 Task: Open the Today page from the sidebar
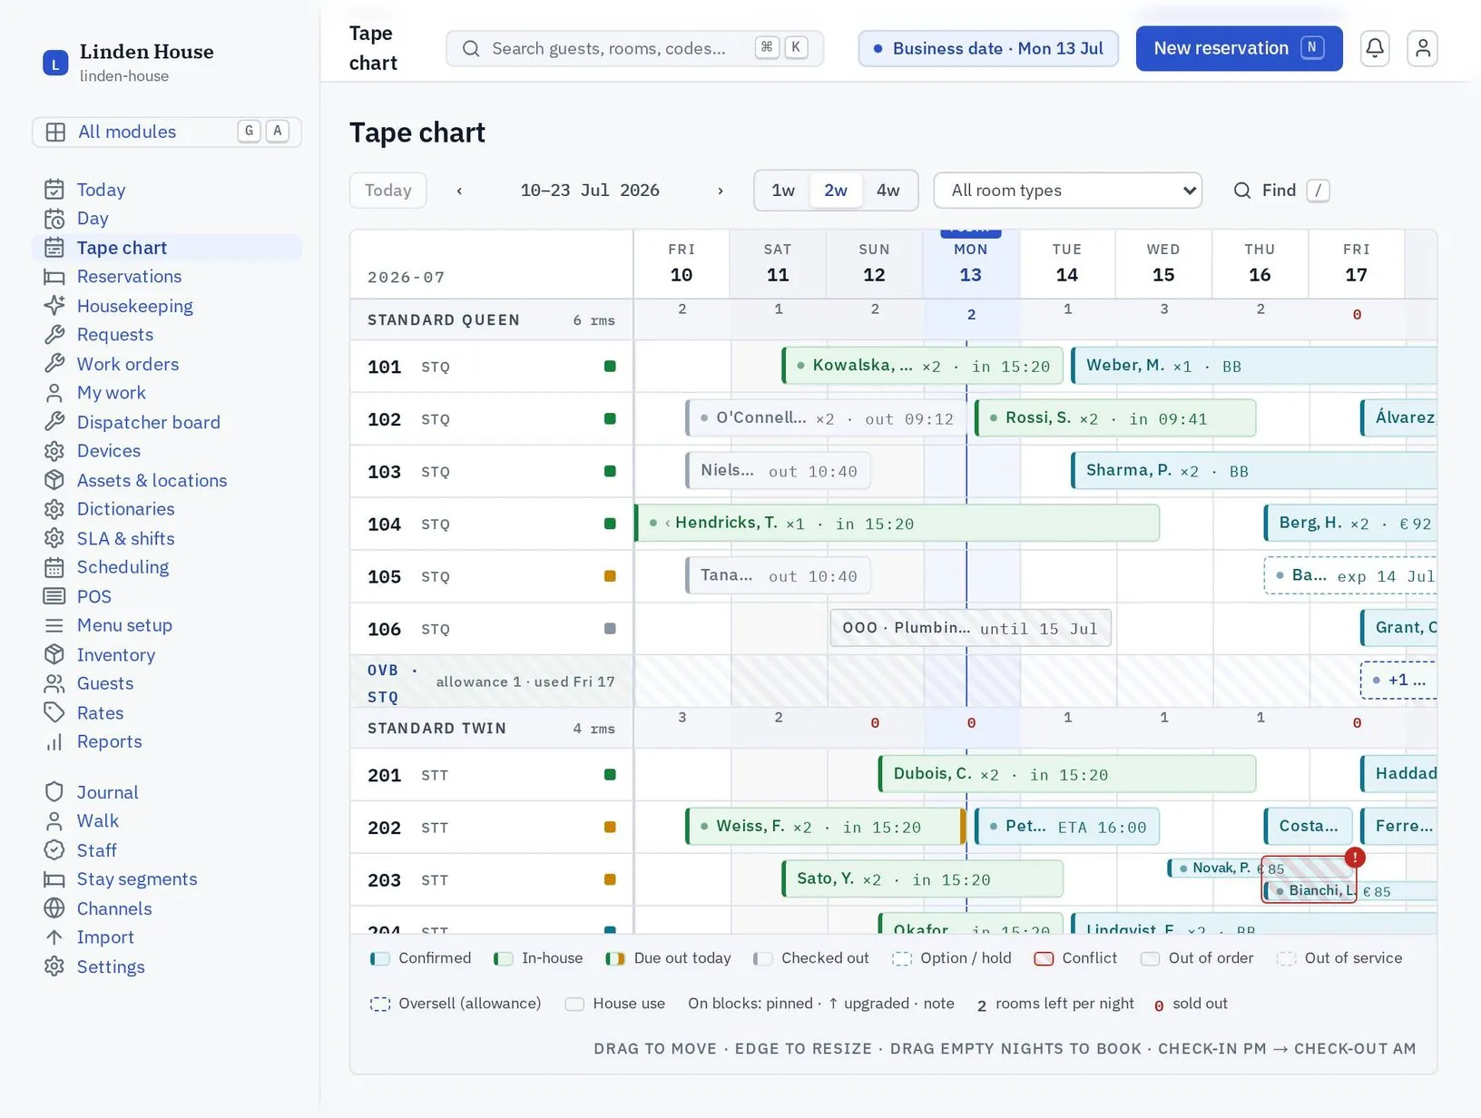pos(167,190)
